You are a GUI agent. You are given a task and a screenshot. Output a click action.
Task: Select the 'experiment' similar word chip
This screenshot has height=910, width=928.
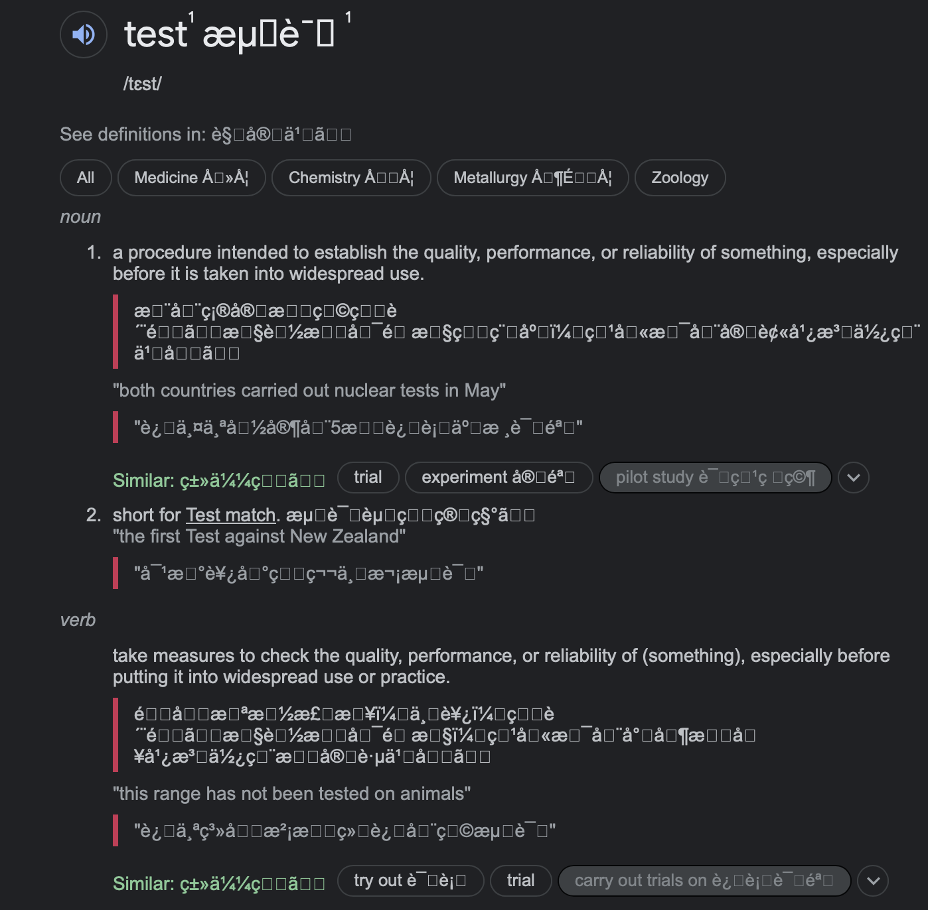click(499, 477)
